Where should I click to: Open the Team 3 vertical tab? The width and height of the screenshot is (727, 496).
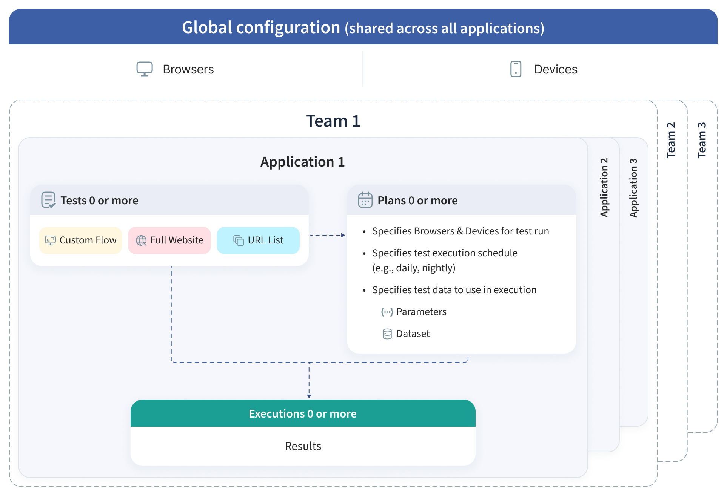pyautogui.click(x=702, y=140)
